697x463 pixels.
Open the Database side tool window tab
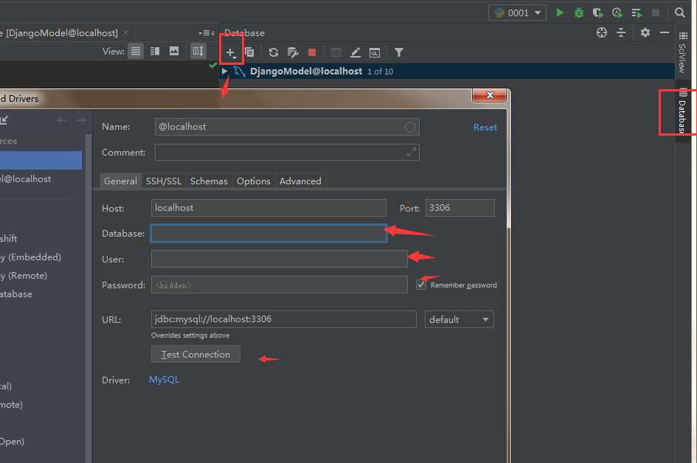(683, 112)
